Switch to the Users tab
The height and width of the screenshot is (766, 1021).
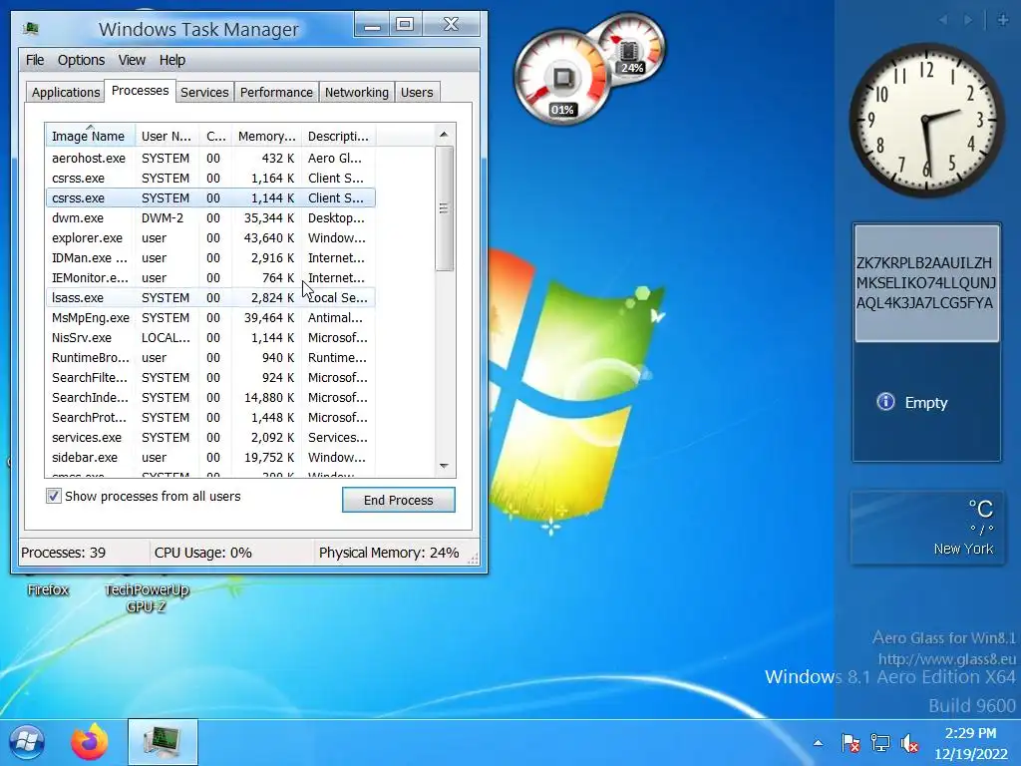(x=417, y=93)
